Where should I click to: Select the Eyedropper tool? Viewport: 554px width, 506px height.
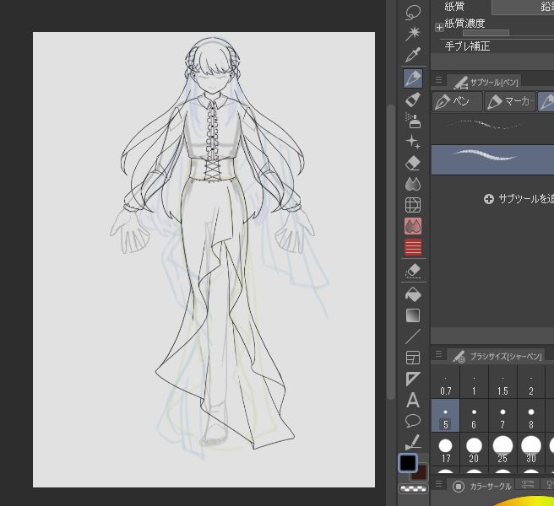pos(413,55)
